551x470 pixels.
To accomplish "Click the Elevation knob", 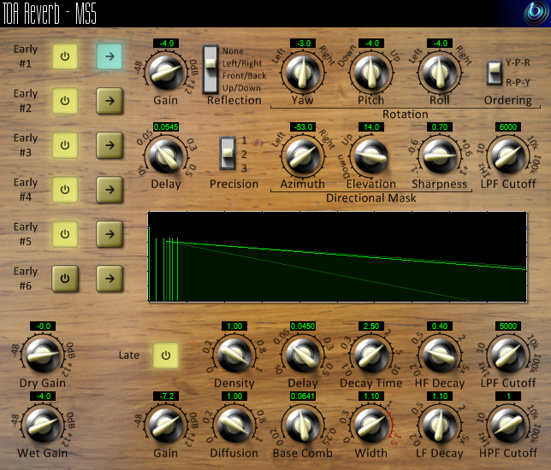I will pos(371,156).
